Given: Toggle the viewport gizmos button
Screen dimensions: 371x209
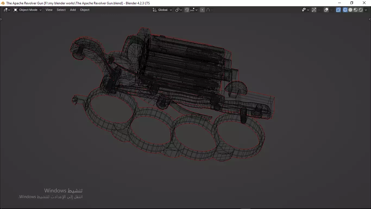Looking at the screenshot, I should click(x=314, y=10).
